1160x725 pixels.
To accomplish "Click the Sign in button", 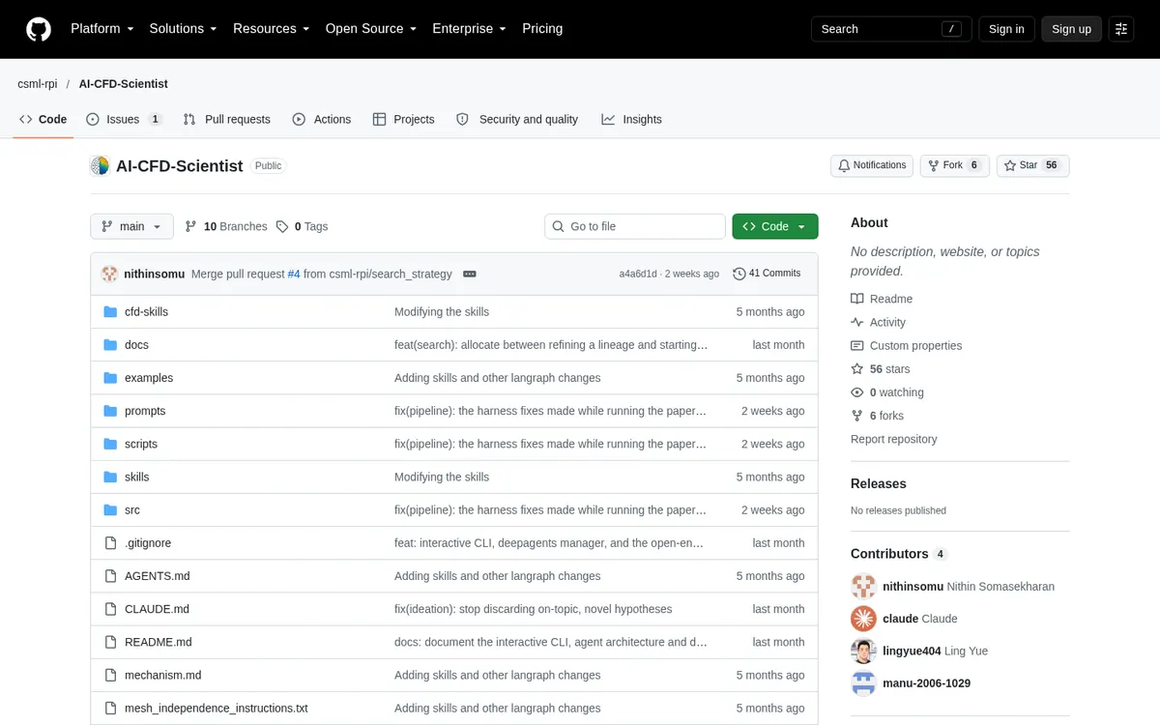I will [x=1006, y=29].
